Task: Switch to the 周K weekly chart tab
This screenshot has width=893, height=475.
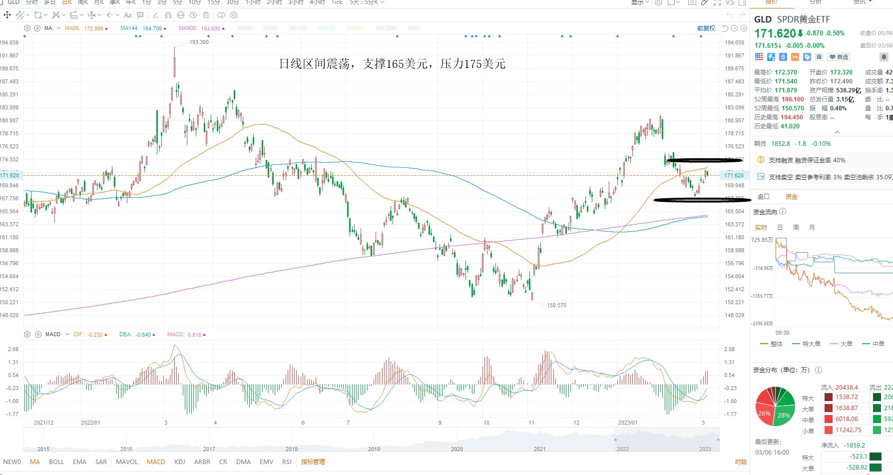Action: tap(83, 2)
